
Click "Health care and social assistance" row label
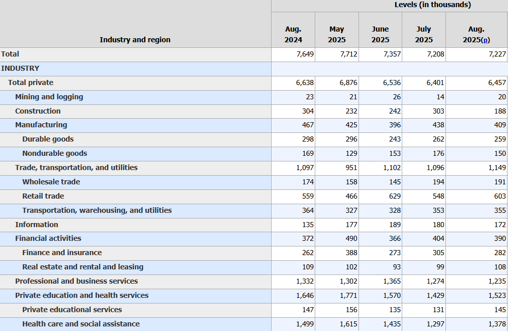pos(81,324)
